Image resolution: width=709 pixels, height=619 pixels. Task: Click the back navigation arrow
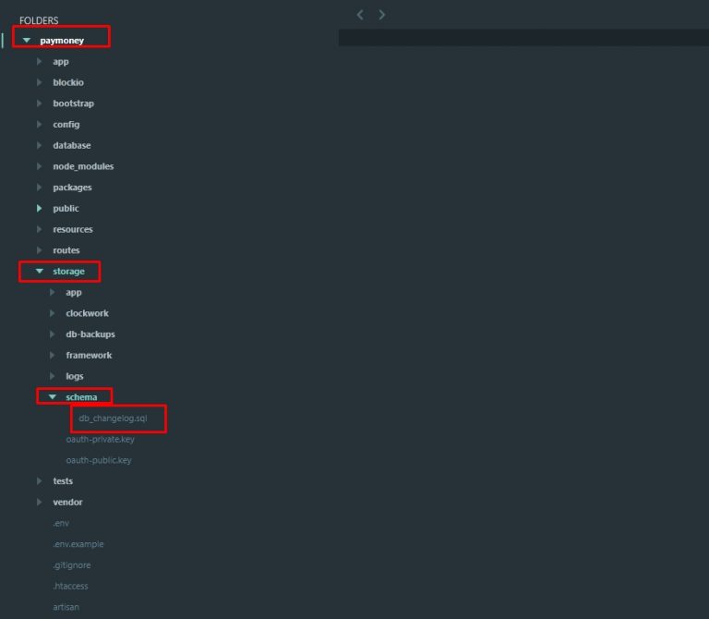360,15
